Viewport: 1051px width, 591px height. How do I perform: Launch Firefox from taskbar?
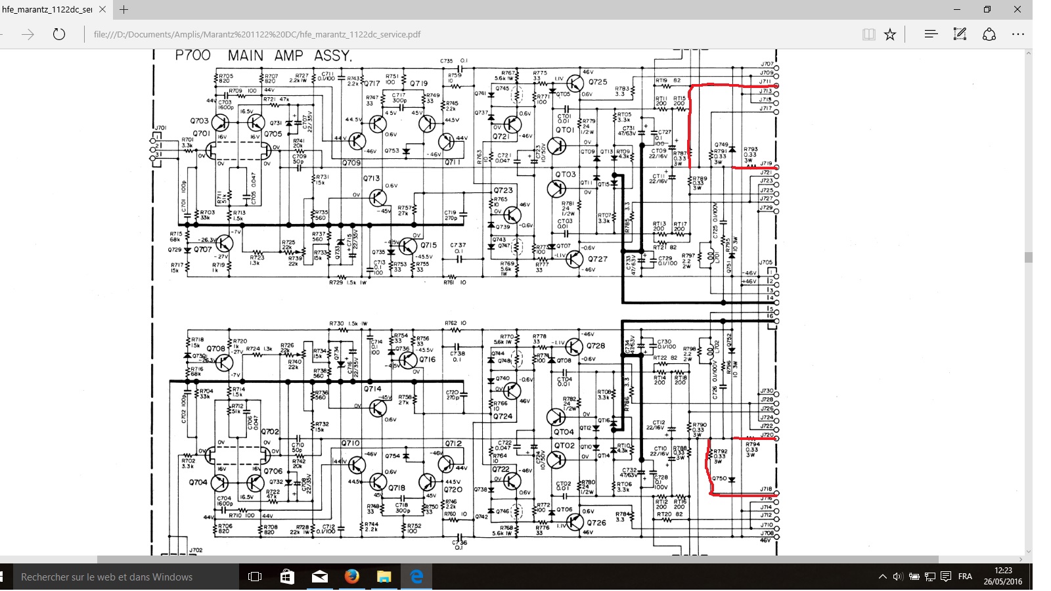pyautogui.click(x=352, y=577)
